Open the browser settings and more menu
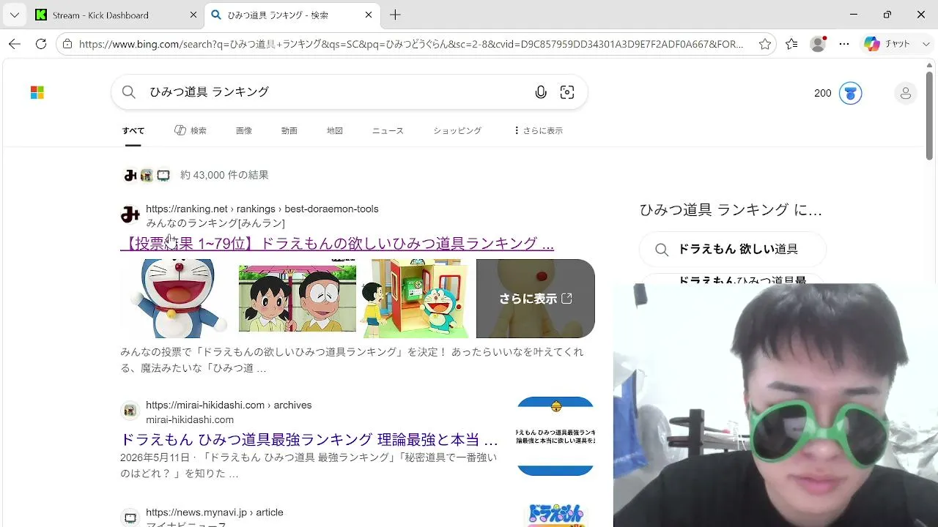Screen dimensions: 938x527 [x=844, y=44]
